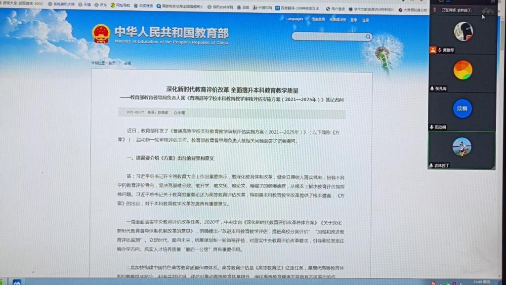The image size is (506, 285).
Task: Toggle 田欣桐's microphone icon
Action: 432,127
